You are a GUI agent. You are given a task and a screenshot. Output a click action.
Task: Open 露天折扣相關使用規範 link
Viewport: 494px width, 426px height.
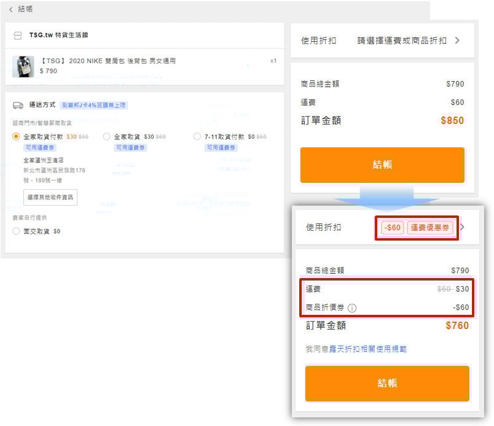(367, 349)
